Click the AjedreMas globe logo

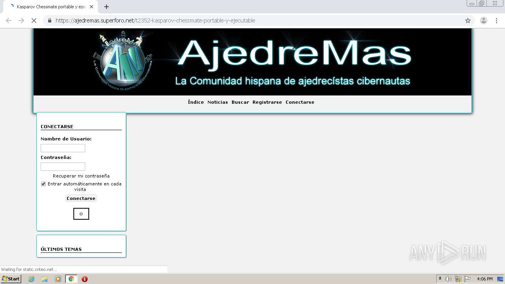pos(123,62)
